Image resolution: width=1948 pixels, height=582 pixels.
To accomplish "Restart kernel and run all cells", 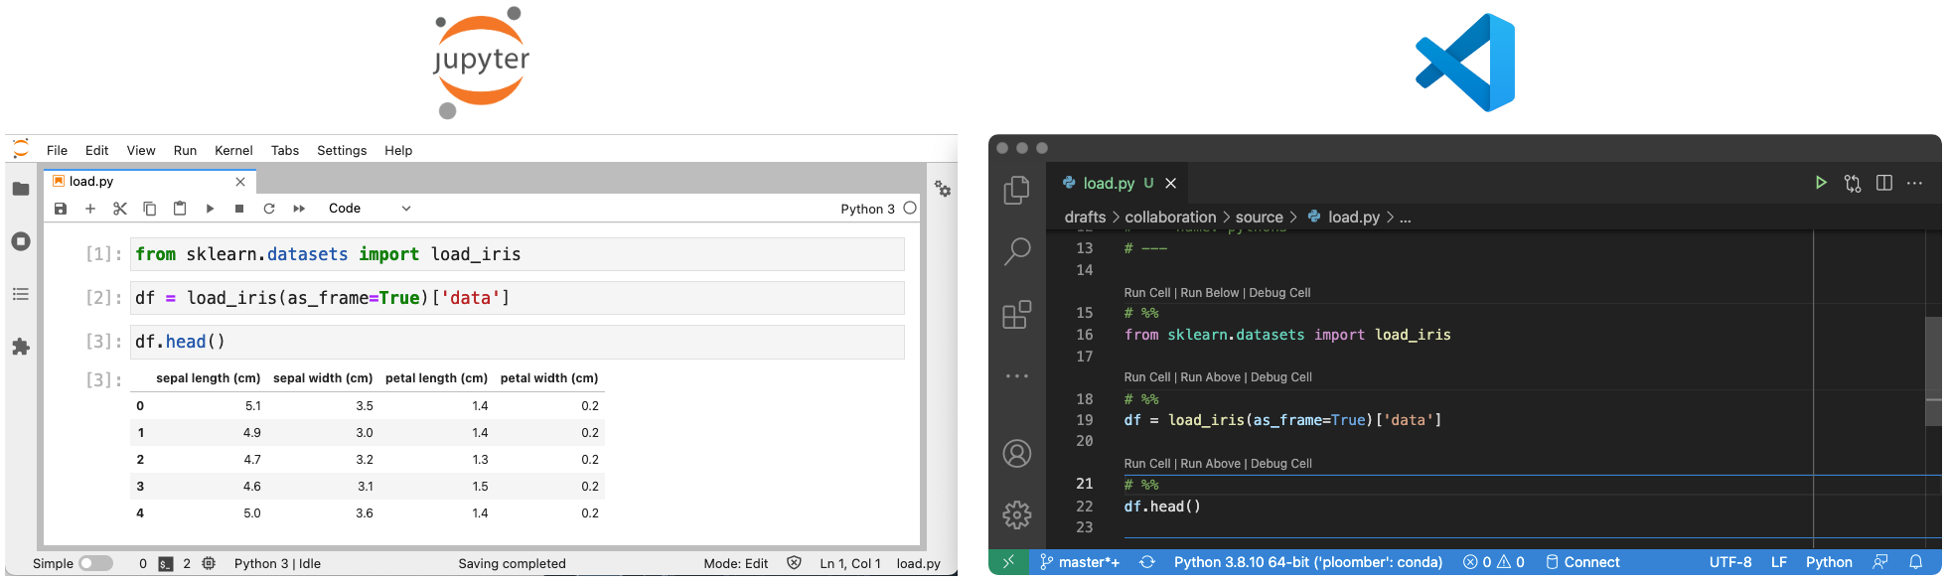I will coord(299,209).
